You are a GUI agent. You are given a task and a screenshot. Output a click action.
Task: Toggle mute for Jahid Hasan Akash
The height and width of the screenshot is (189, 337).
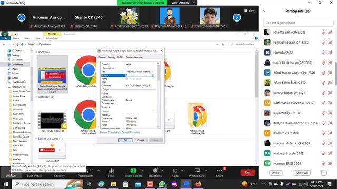point(323,72)
